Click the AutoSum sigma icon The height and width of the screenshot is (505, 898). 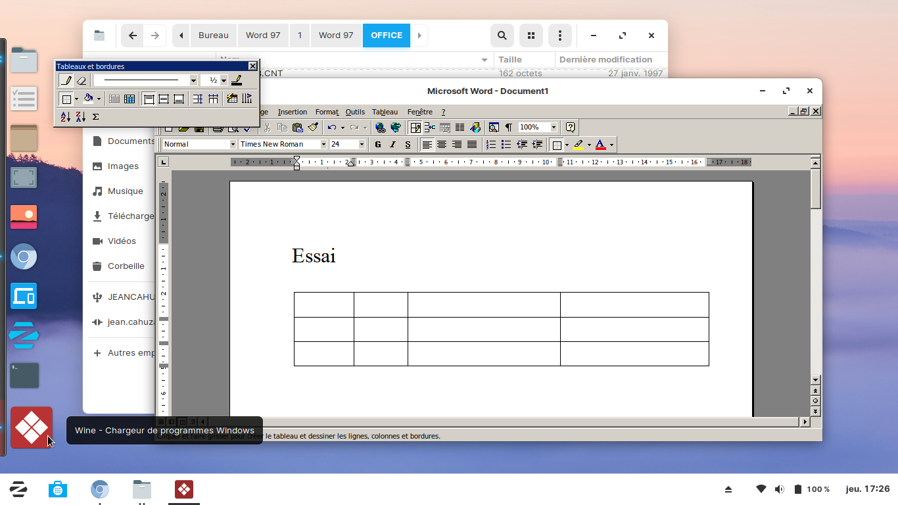[x=96, y=116]
